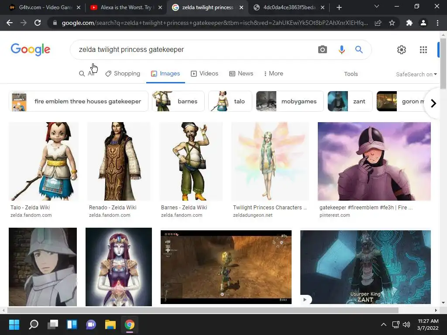This screenshot has width=447, height=335.
Task: Switch to News results
Action: click(x=241, y=73)
